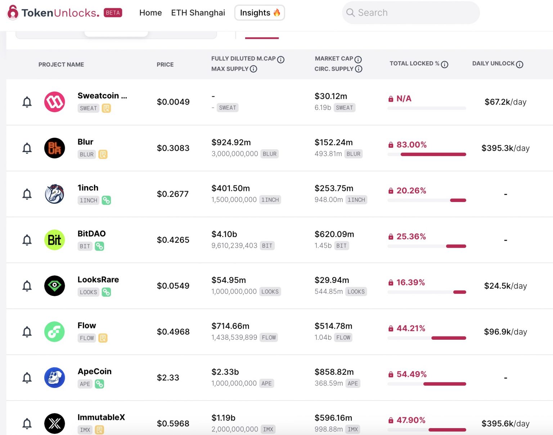This screenshot has width=553, height=435.
Task: Click the 1INCH ticker tag under 1inch
Action: (x=88, y=200)
